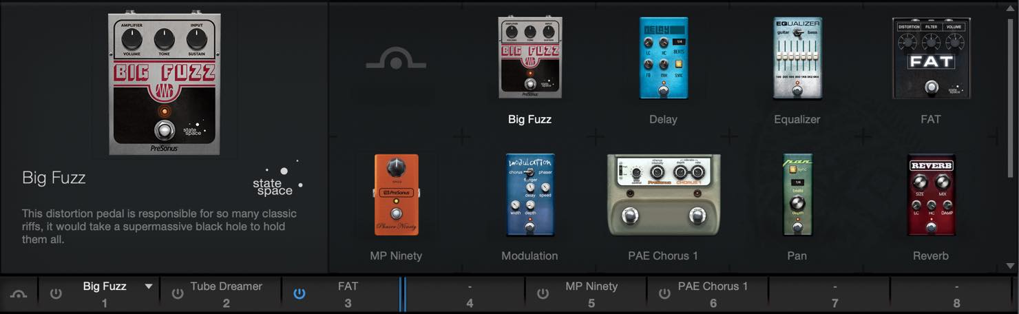
Task: Click the Delay pedal name label
Action: click(x=664, y=119)
